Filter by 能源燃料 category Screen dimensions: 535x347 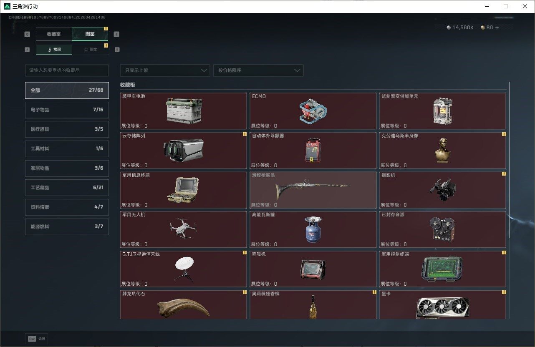point(67,226)
